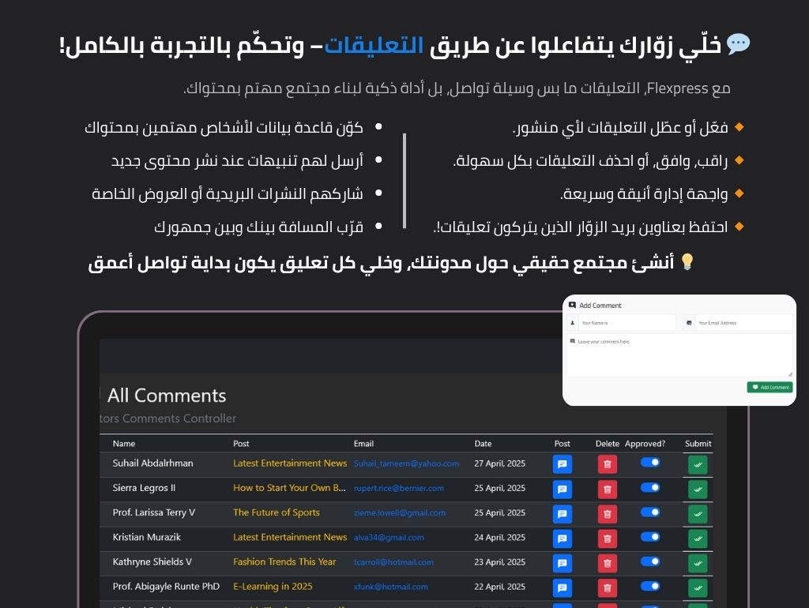The height and width of the screenshot is (608, 809).
Task: Focus the 'Your Email Address' field
Action: [743, 323]
